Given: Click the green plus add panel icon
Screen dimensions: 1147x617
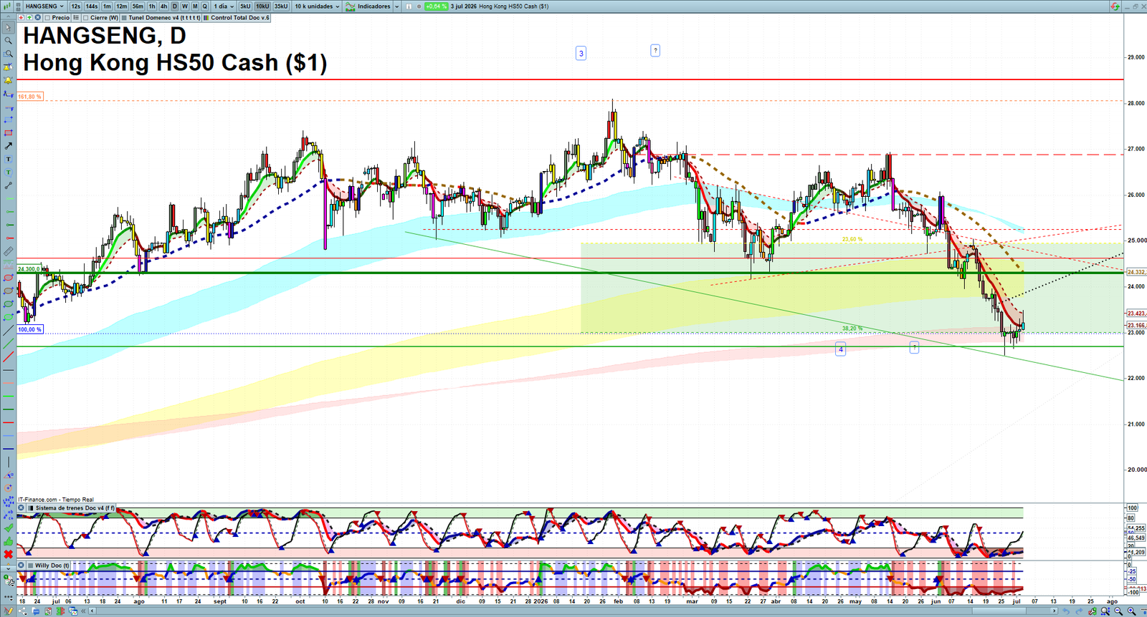Looking at the screenshot, I should click(x=29, y=17).
